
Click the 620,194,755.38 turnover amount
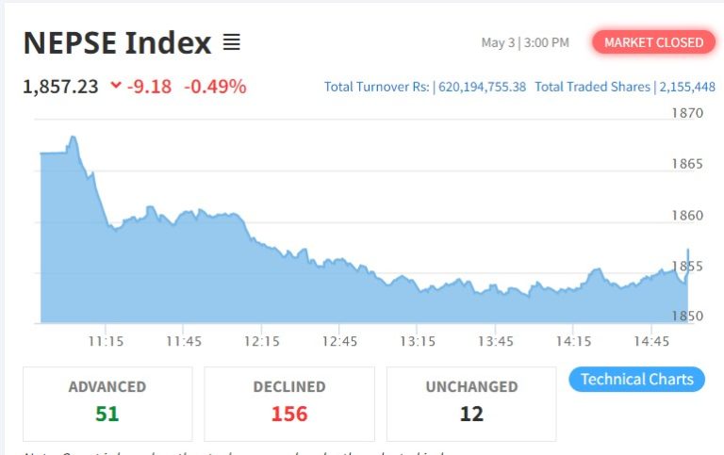[483, 87]
